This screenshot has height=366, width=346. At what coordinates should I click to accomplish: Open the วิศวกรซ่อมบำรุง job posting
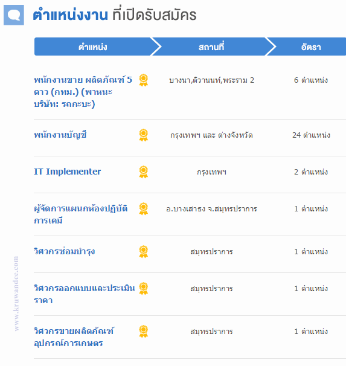pos(65,252)
